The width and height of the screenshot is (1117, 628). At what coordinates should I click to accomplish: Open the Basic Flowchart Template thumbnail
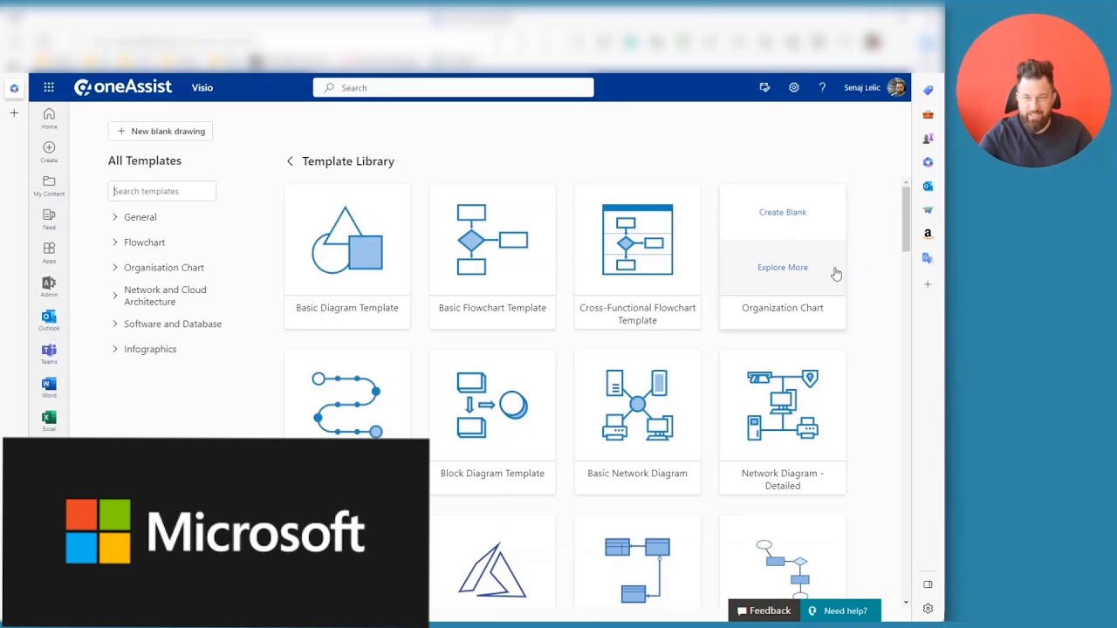point(492,240)
